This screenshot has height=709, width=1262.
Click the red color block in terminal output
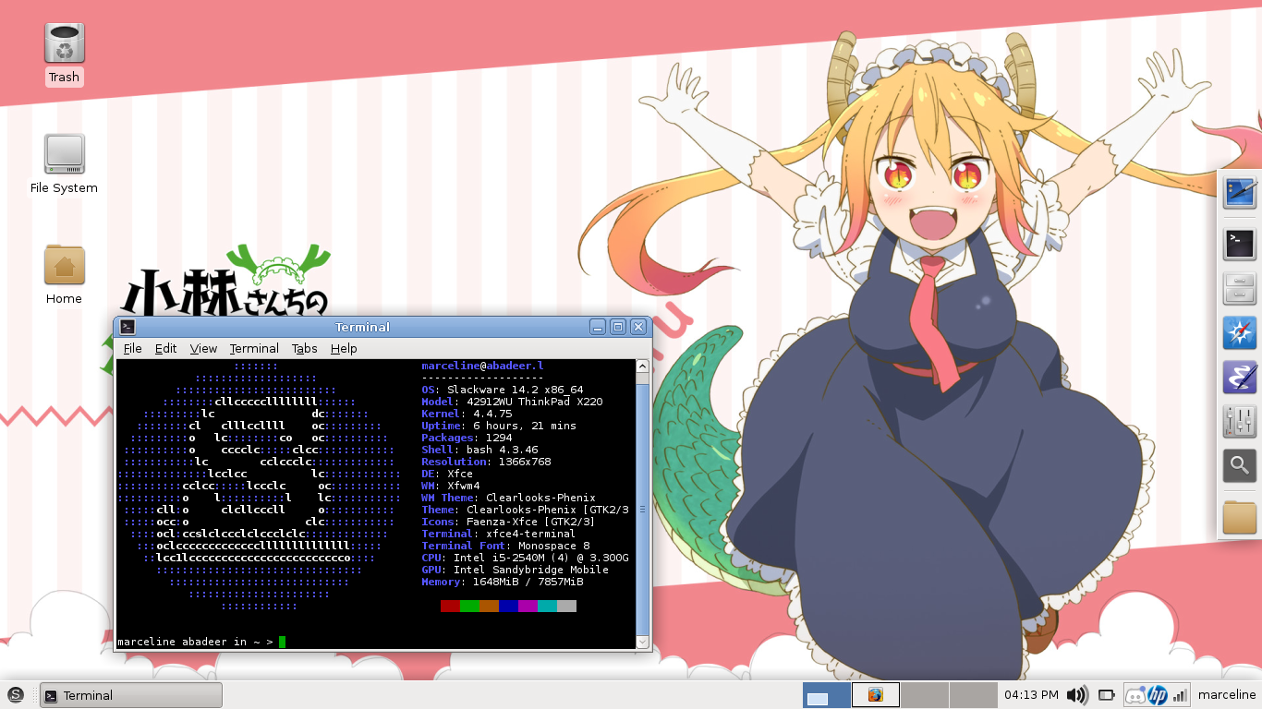click(x=450, y=606)
